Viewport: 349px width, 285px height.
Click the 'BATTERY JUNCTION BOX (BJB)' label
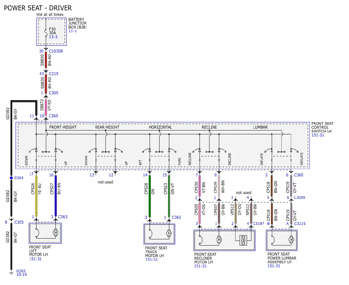77,23
